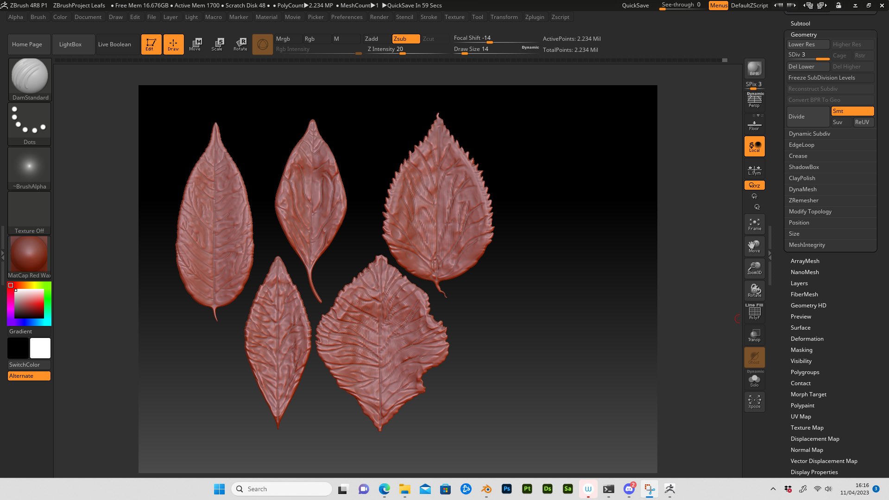Click the Rotate mode icon top toolbar
889x500 pixels.
pyautogui.click(x=240, y=44)
